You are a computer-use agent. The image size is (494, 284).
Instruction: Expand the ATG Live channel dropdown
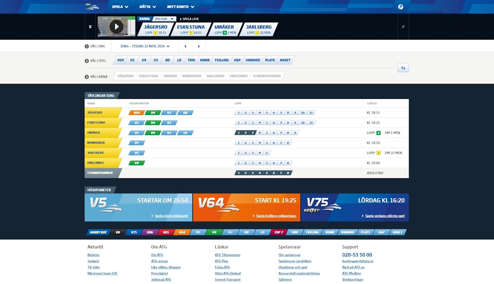164,19
